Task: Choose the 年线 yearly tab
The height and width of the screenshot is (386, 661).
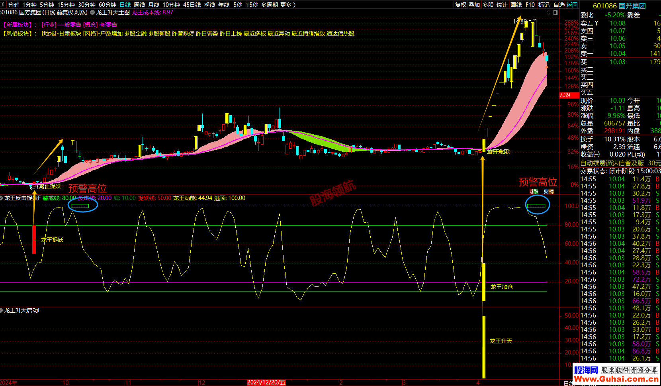Action: [x=224, y=5]
